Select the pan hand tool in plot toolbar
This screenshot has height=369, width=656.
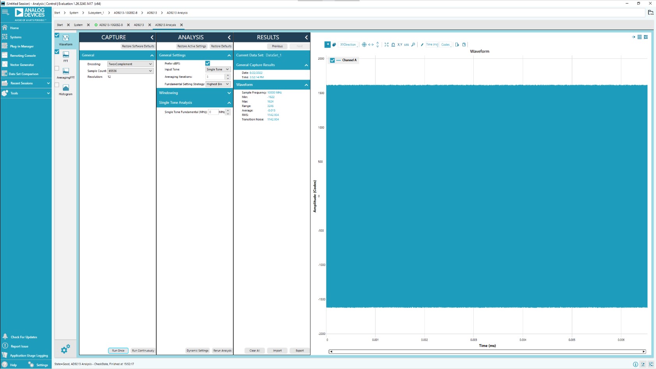(x=334, y=45)
